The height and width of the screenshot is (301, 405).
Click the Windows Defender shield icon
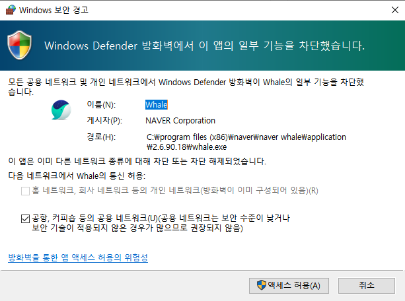[20, 45]
